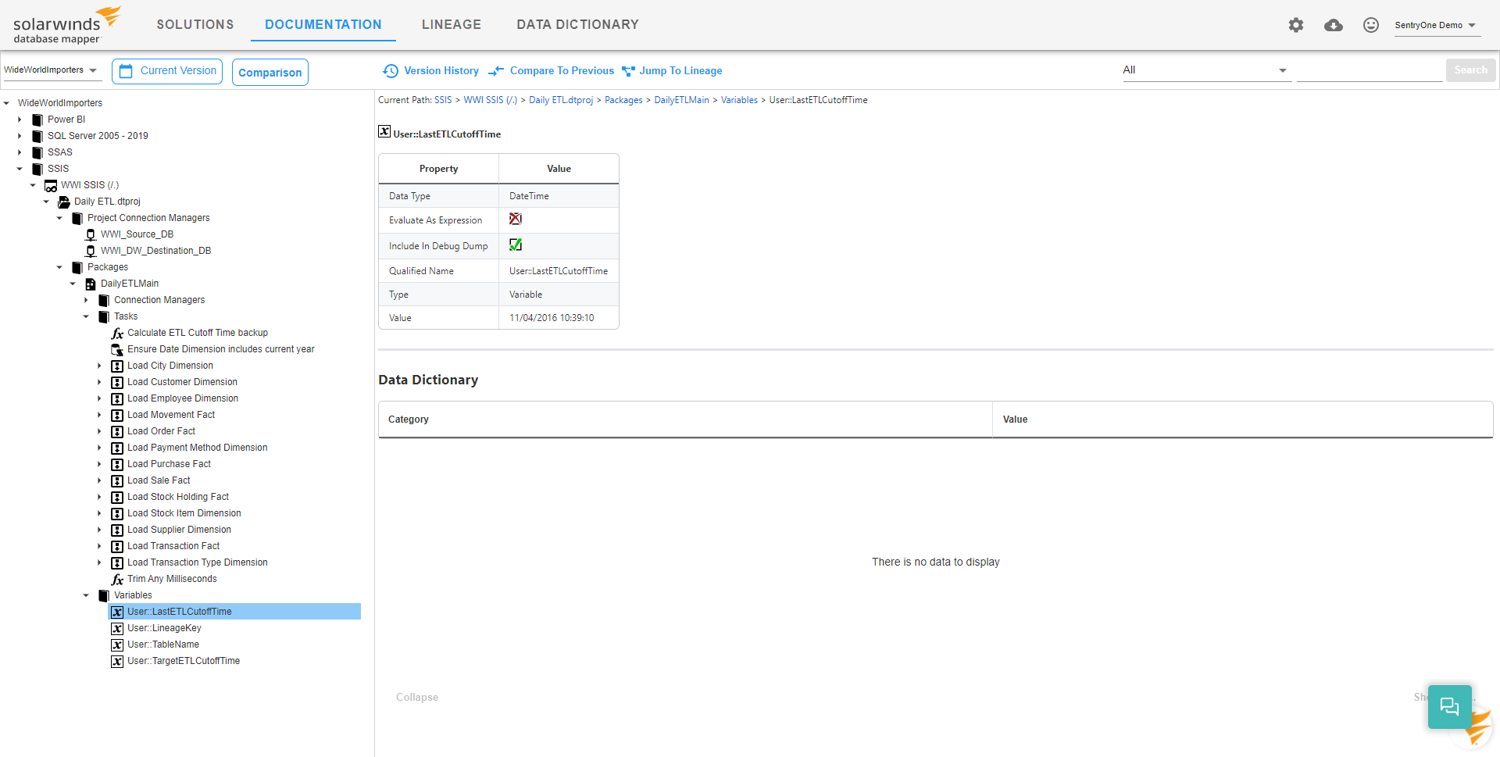1500x757 pixels.
Task: Select Load Stock Holding Fact tree item
Action: [178, 497]
